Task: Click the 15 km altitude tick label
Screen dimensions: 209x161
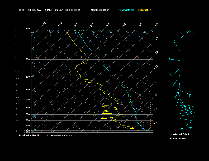Action: tap(16, 37)
